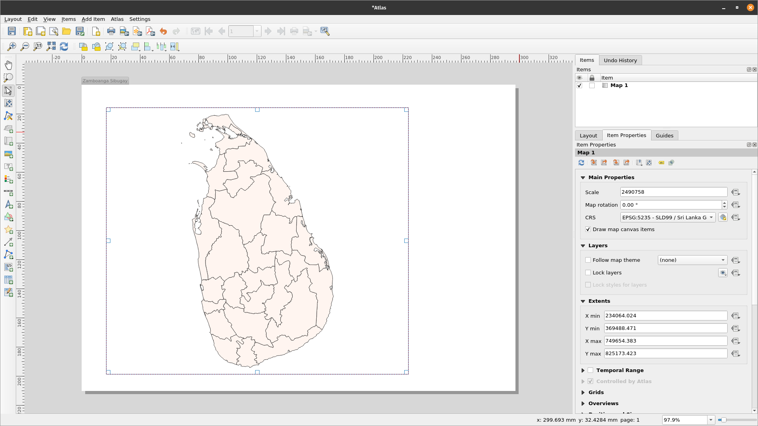This screenshot has height=426, width=758.
Task: Open the Add Item menu
Action: tap(93, 19)
